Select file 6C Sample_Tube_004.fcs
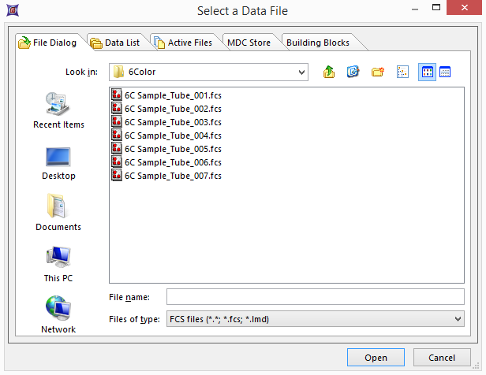This screenshot has width=486, height=375. pyautogui.click(x=172, y=136)
